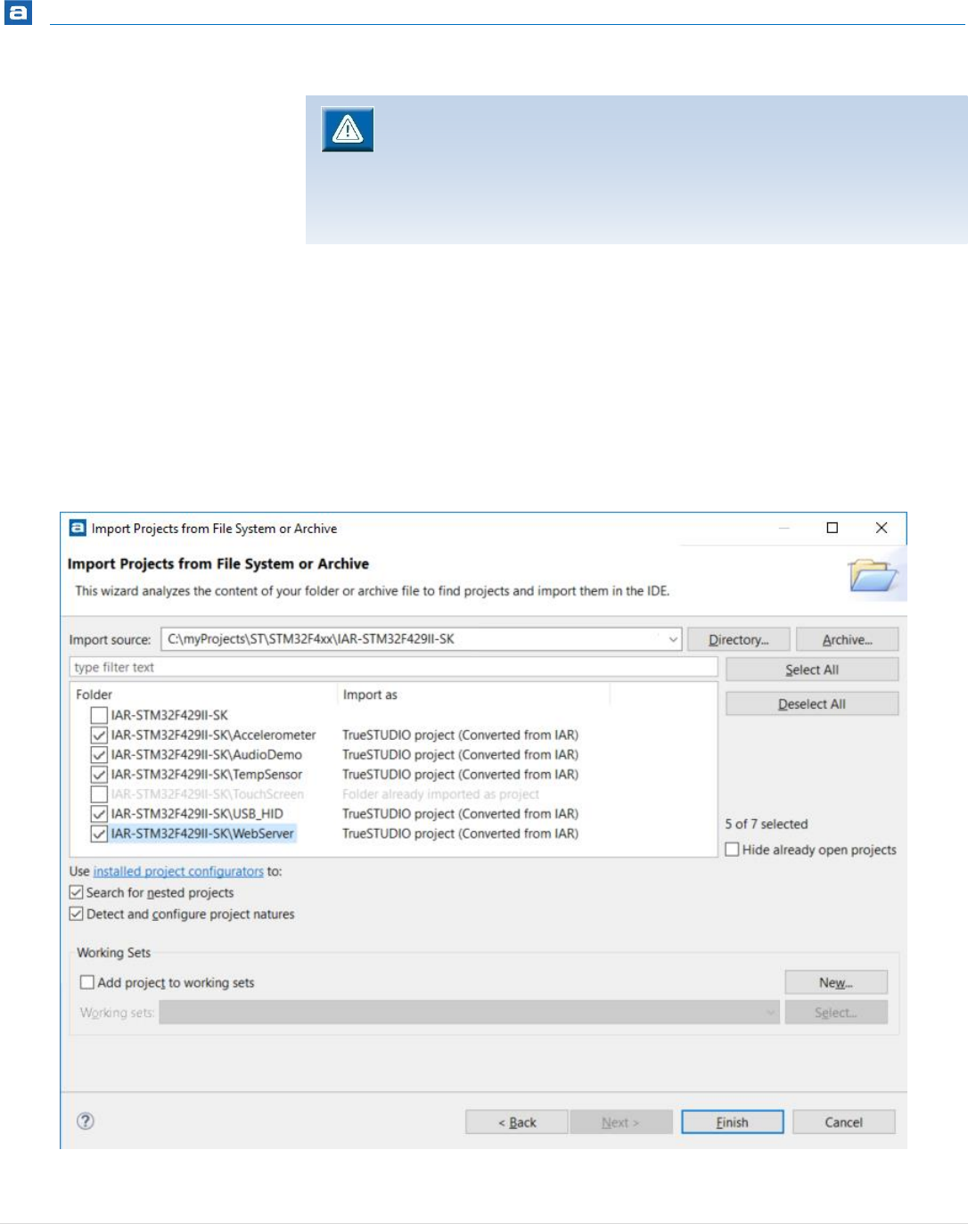Click the disabled Next button
This screenshot has height=1224, width=968.
click(621, 1121)
